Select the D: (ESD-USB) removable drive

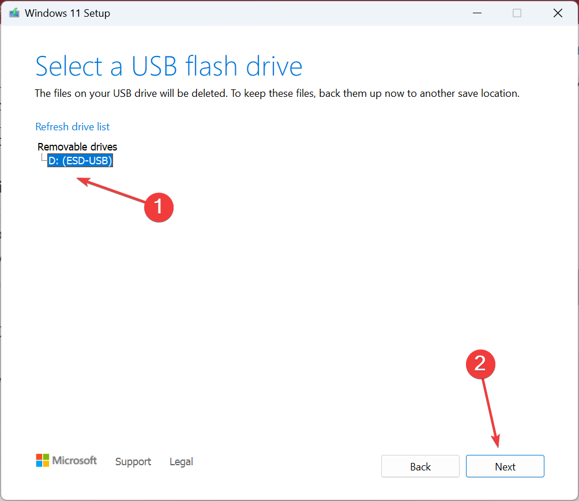click(80, 160)
